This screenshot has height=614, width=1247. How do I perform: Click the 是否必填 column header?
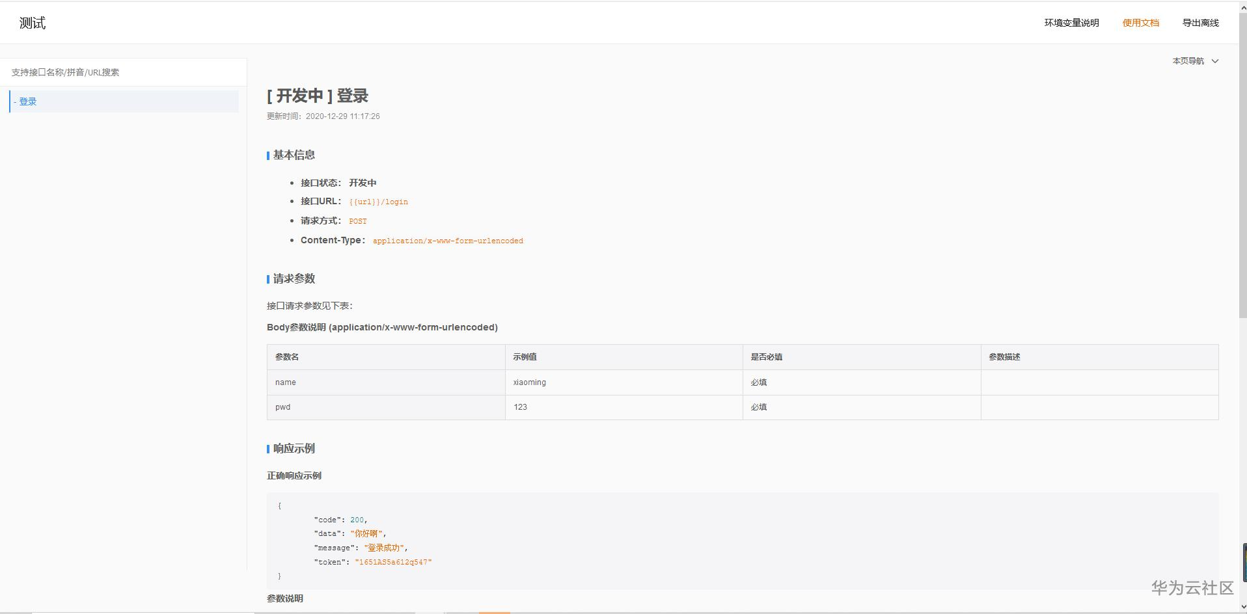click(x=862, y=357)
